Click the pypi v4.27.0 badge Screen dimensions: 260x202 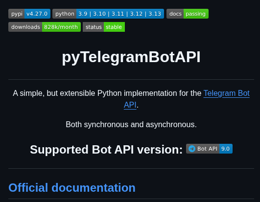click(29, 14)
